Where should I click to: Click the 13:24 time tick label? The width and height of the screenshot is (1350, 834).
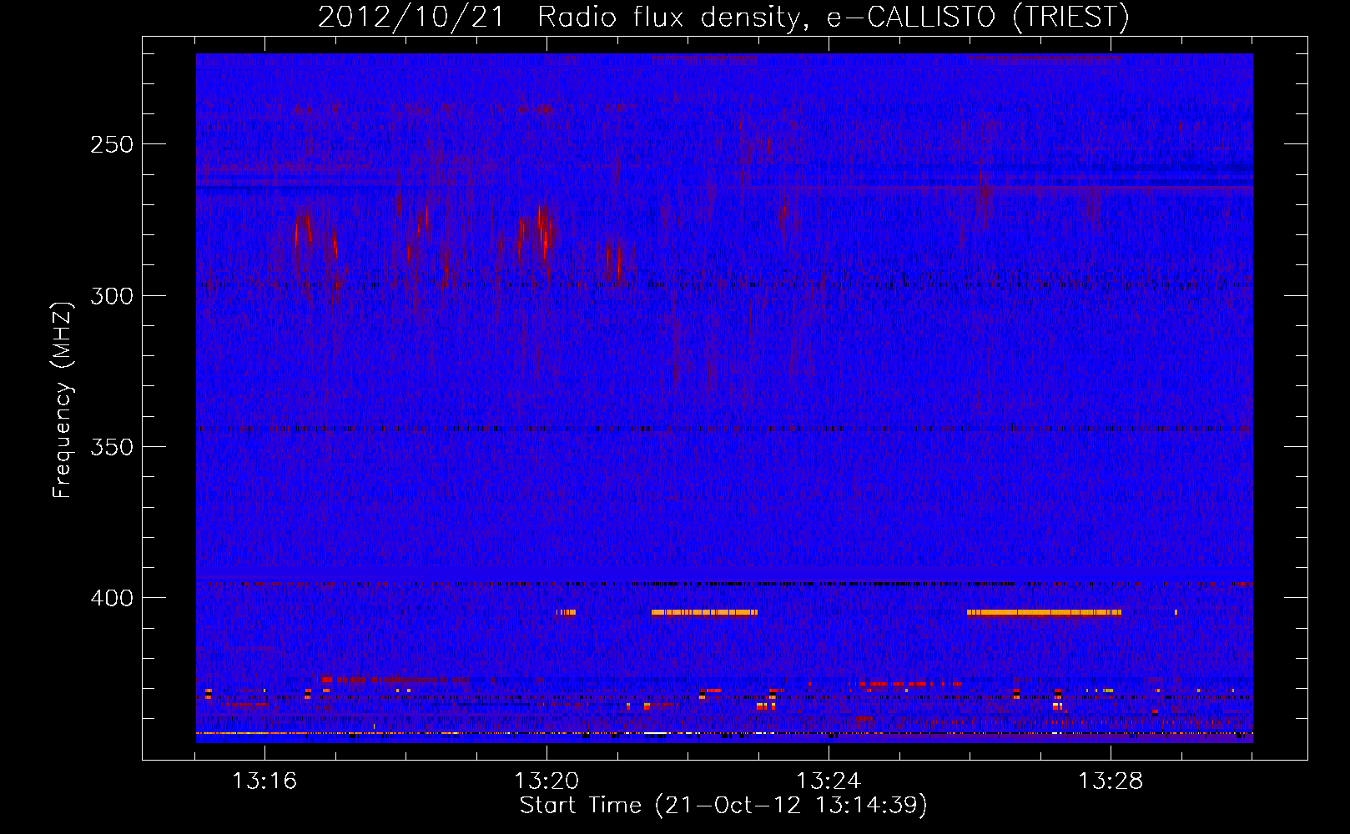coord(829,781)
